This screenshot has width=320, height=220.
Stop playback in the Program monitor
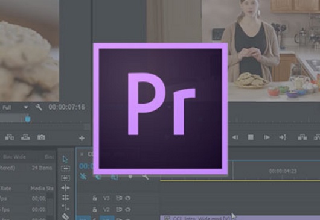click(251, 137)
